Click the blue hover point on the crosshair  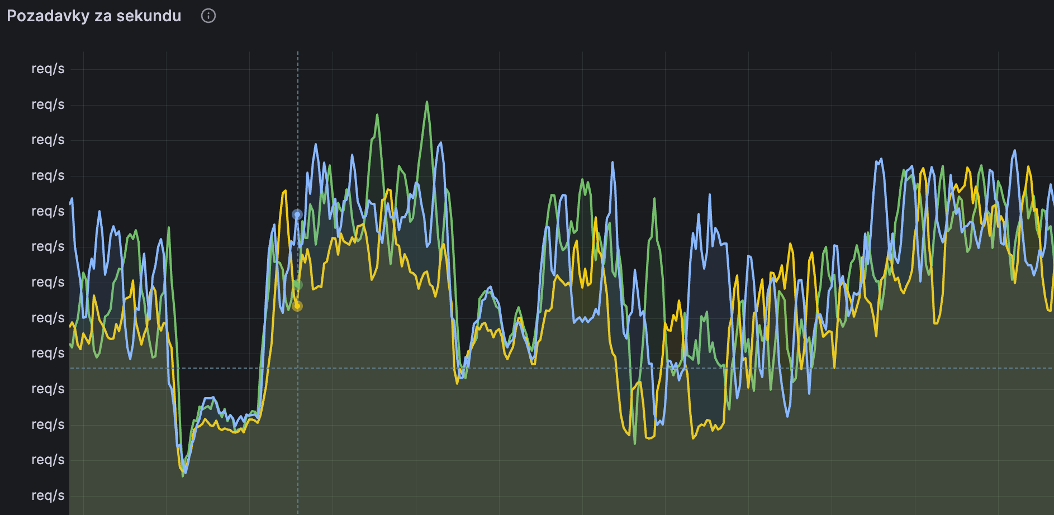[297, 214]
